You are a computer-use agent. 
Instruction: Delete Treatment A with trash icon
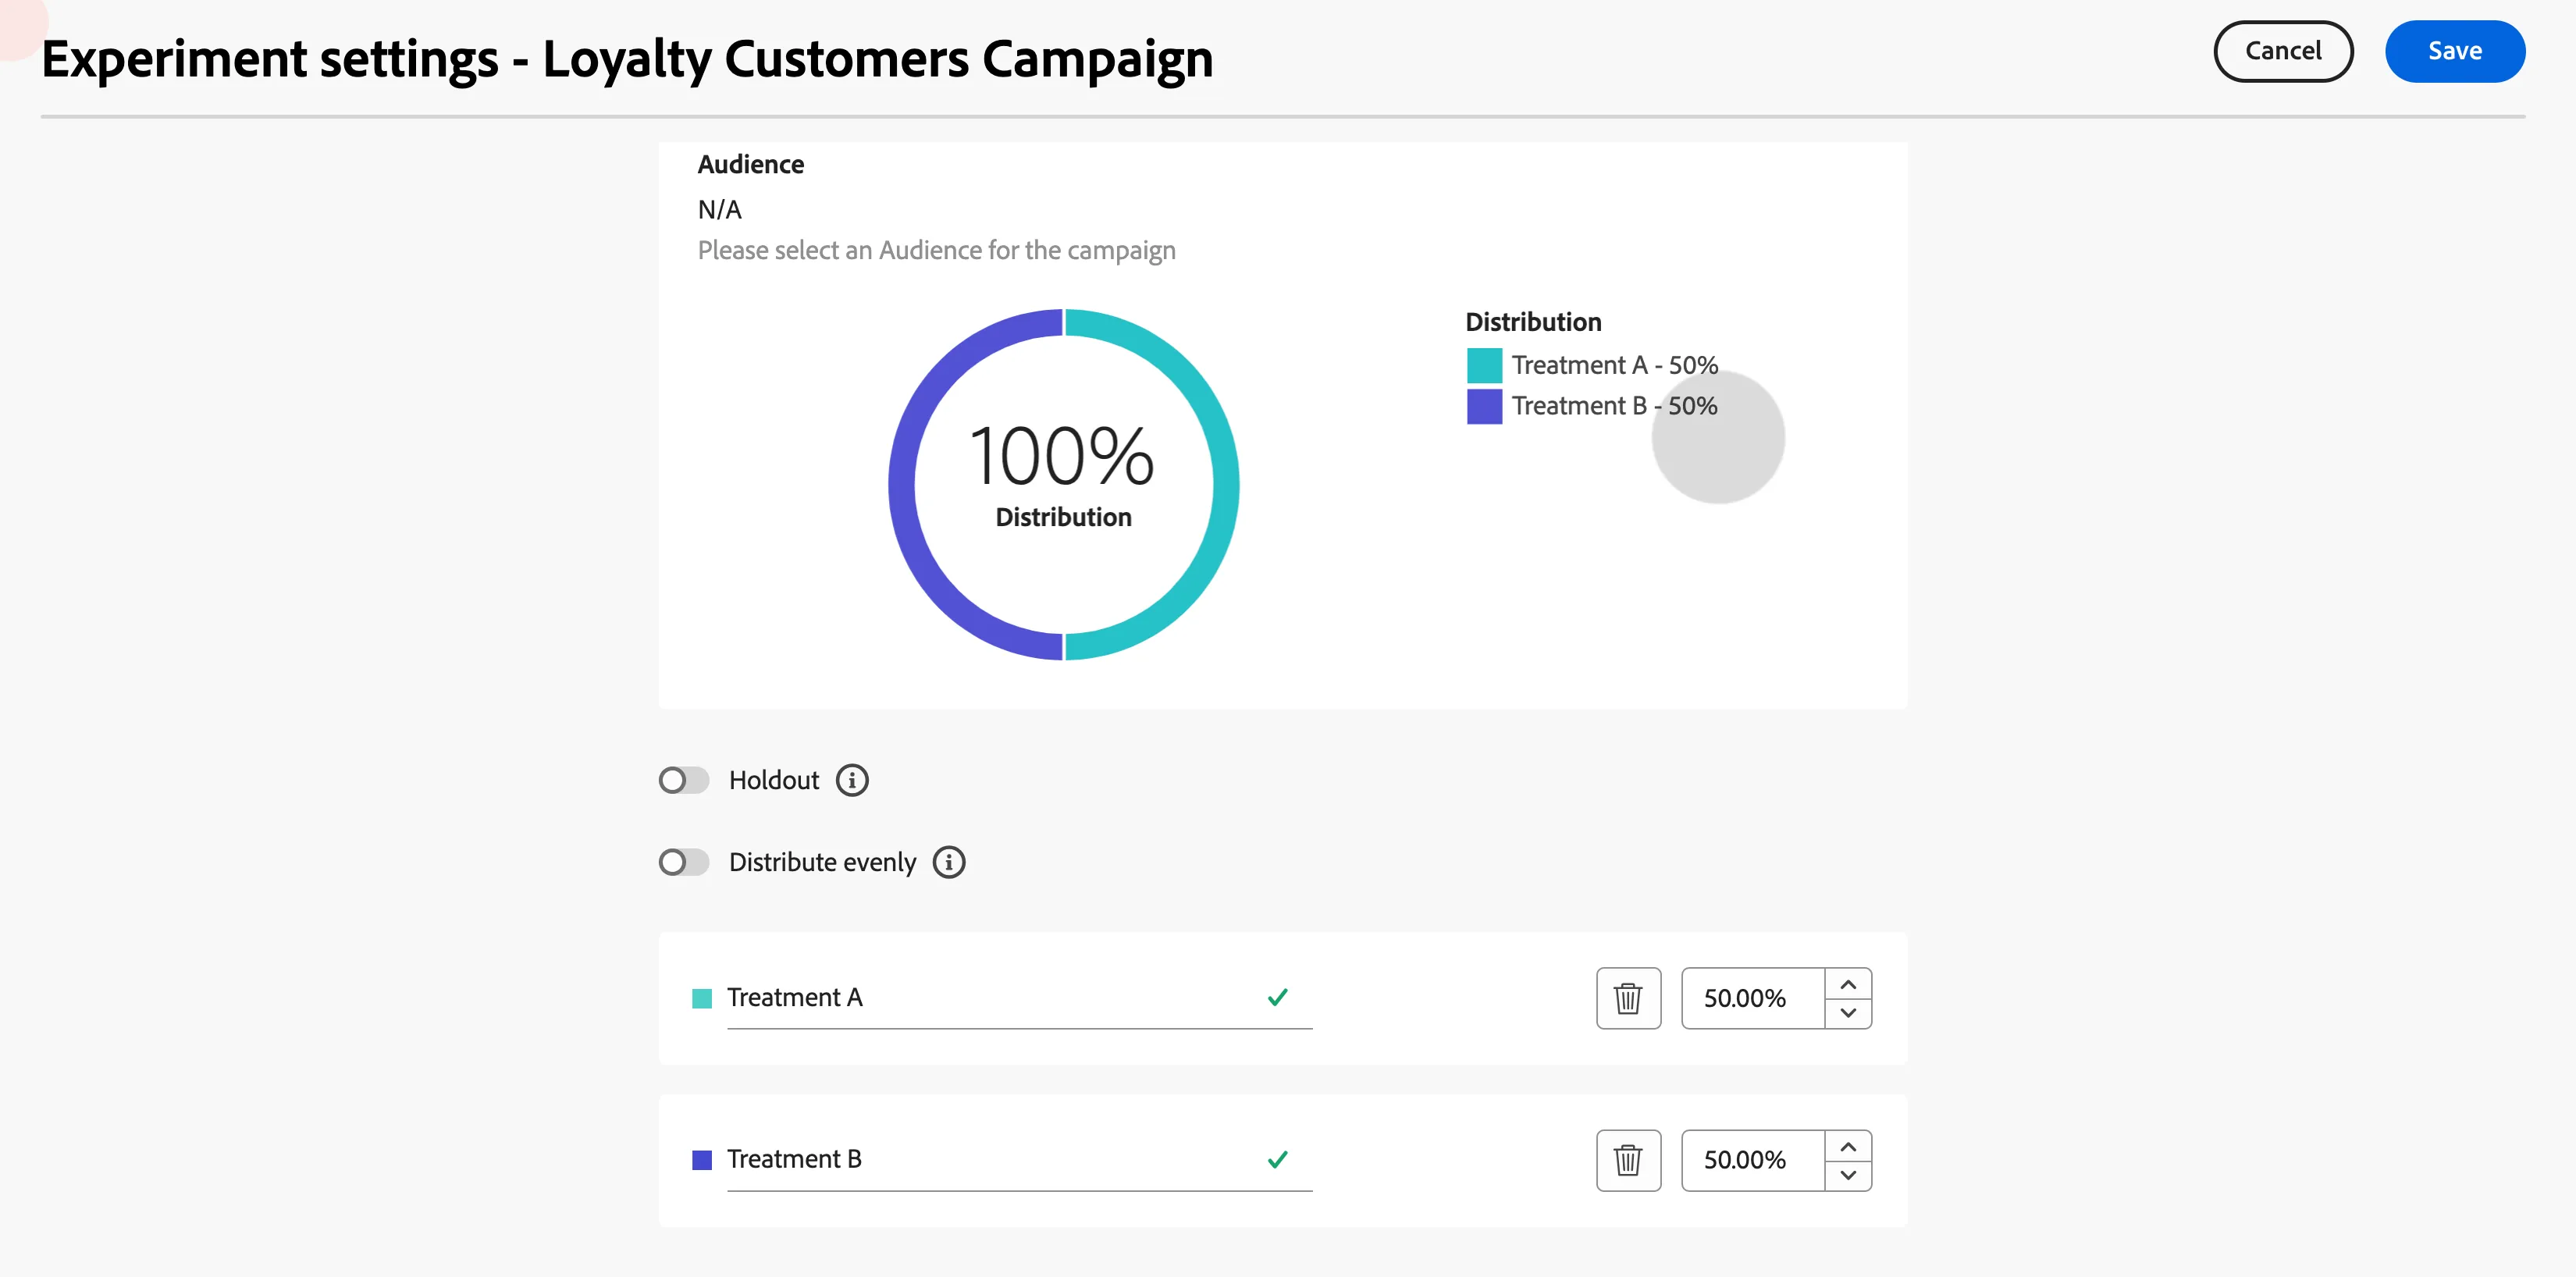click(1628, 998)
